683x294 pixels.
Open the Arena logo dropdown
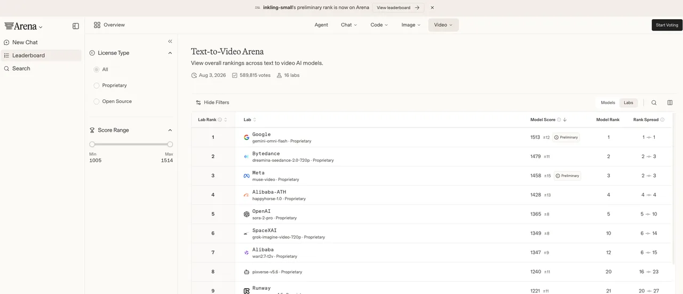coord(41,27)
